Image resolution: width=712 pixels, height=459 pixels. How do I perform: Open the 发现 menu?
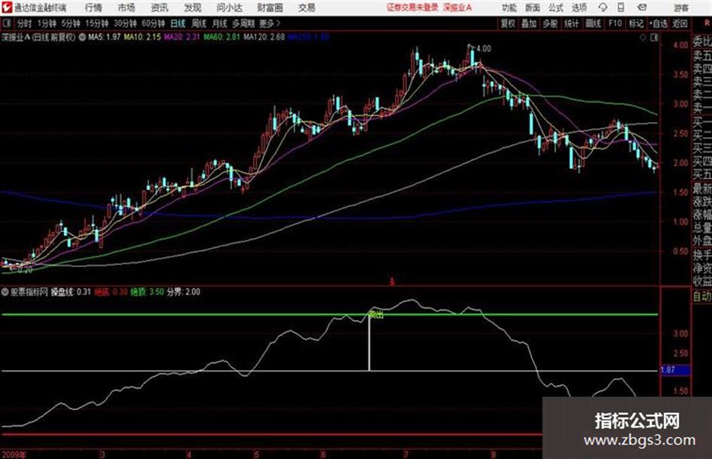coord(193,8)
